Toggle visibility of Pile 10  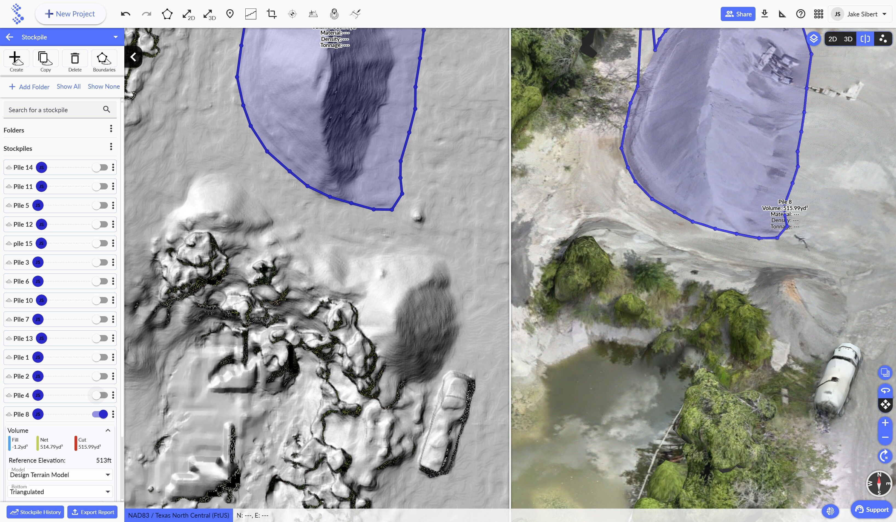(x=100, y=300)
